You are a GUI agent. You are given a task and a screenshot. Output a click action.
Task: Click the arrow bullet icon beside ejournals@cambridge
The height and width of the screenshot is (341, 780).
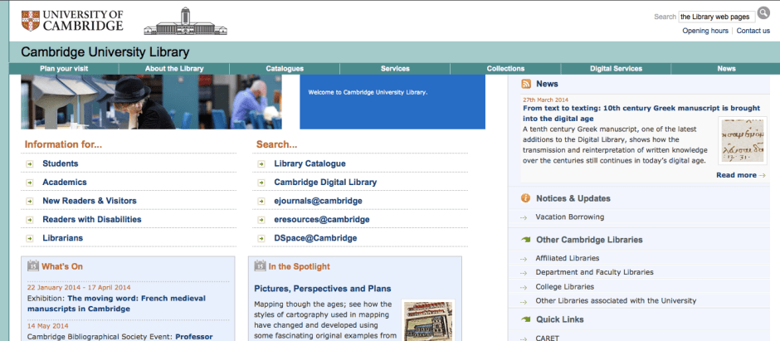pyautogui.click(x=261, y=202)
